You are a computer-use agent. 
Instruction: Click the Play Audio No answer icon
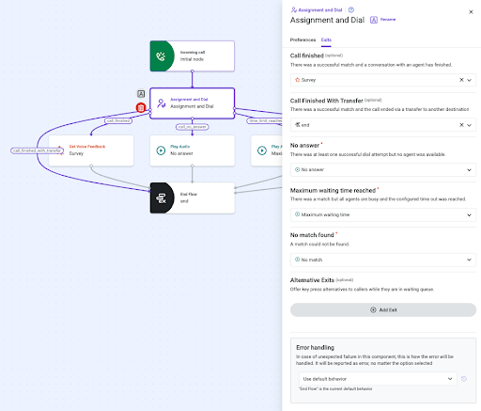(161, 150)
